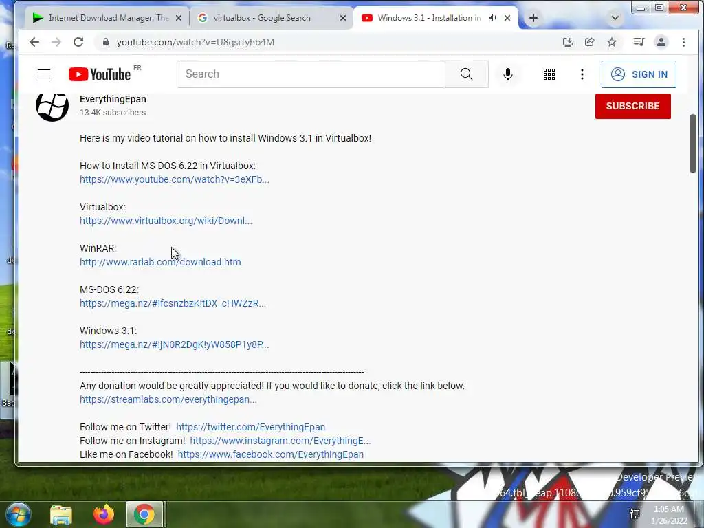Open Windows Explorer from the taskbar
Viewport: 704px width, 528px height.
pyautogui.click(x=61, y=515)
